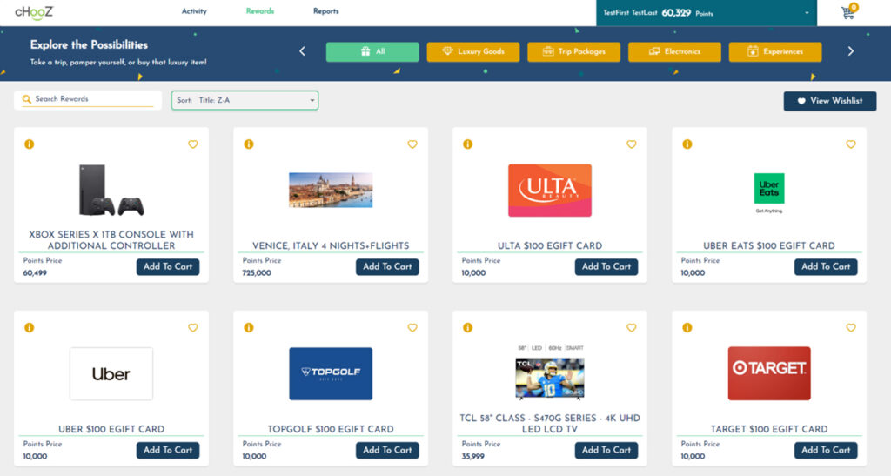Open the Sort Title: Z-A dropdown

click(245, 101)
